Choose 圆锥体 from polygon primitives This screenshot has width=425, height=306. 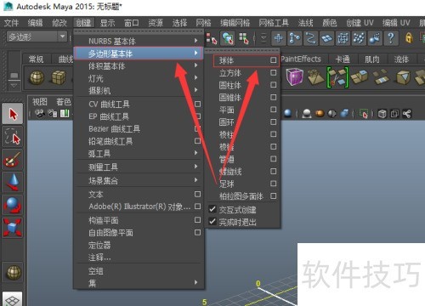(229, 97)
